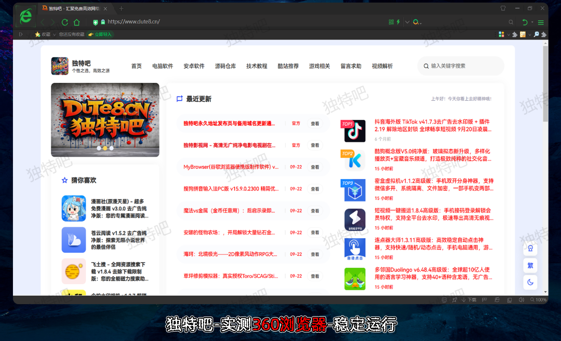Click the star 收藏 bookmark icon
561x341 pixels.
click(38, 34)
